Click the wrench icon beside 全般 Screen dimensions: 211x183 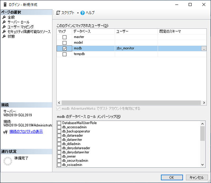pyautogui.click(x=4, y=17)
